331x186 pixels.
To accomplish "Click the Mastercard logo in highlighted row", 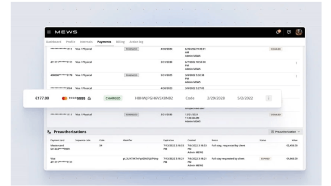I will click(x=65, y=98).
